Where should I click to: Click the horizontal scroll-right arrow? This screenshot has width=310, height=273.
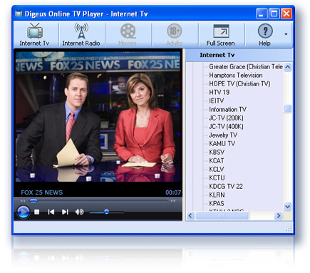tap(278, 215)
